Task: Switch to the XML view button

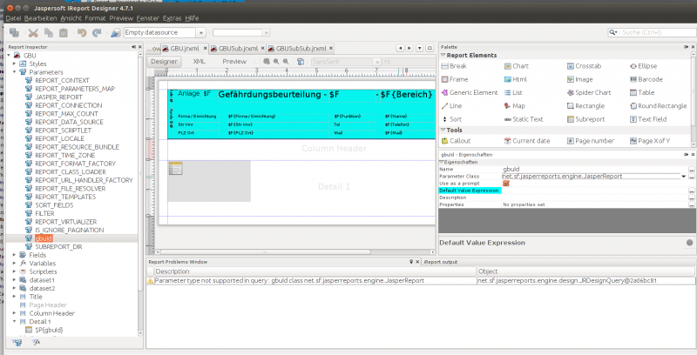Action: [x=200, y=62]
